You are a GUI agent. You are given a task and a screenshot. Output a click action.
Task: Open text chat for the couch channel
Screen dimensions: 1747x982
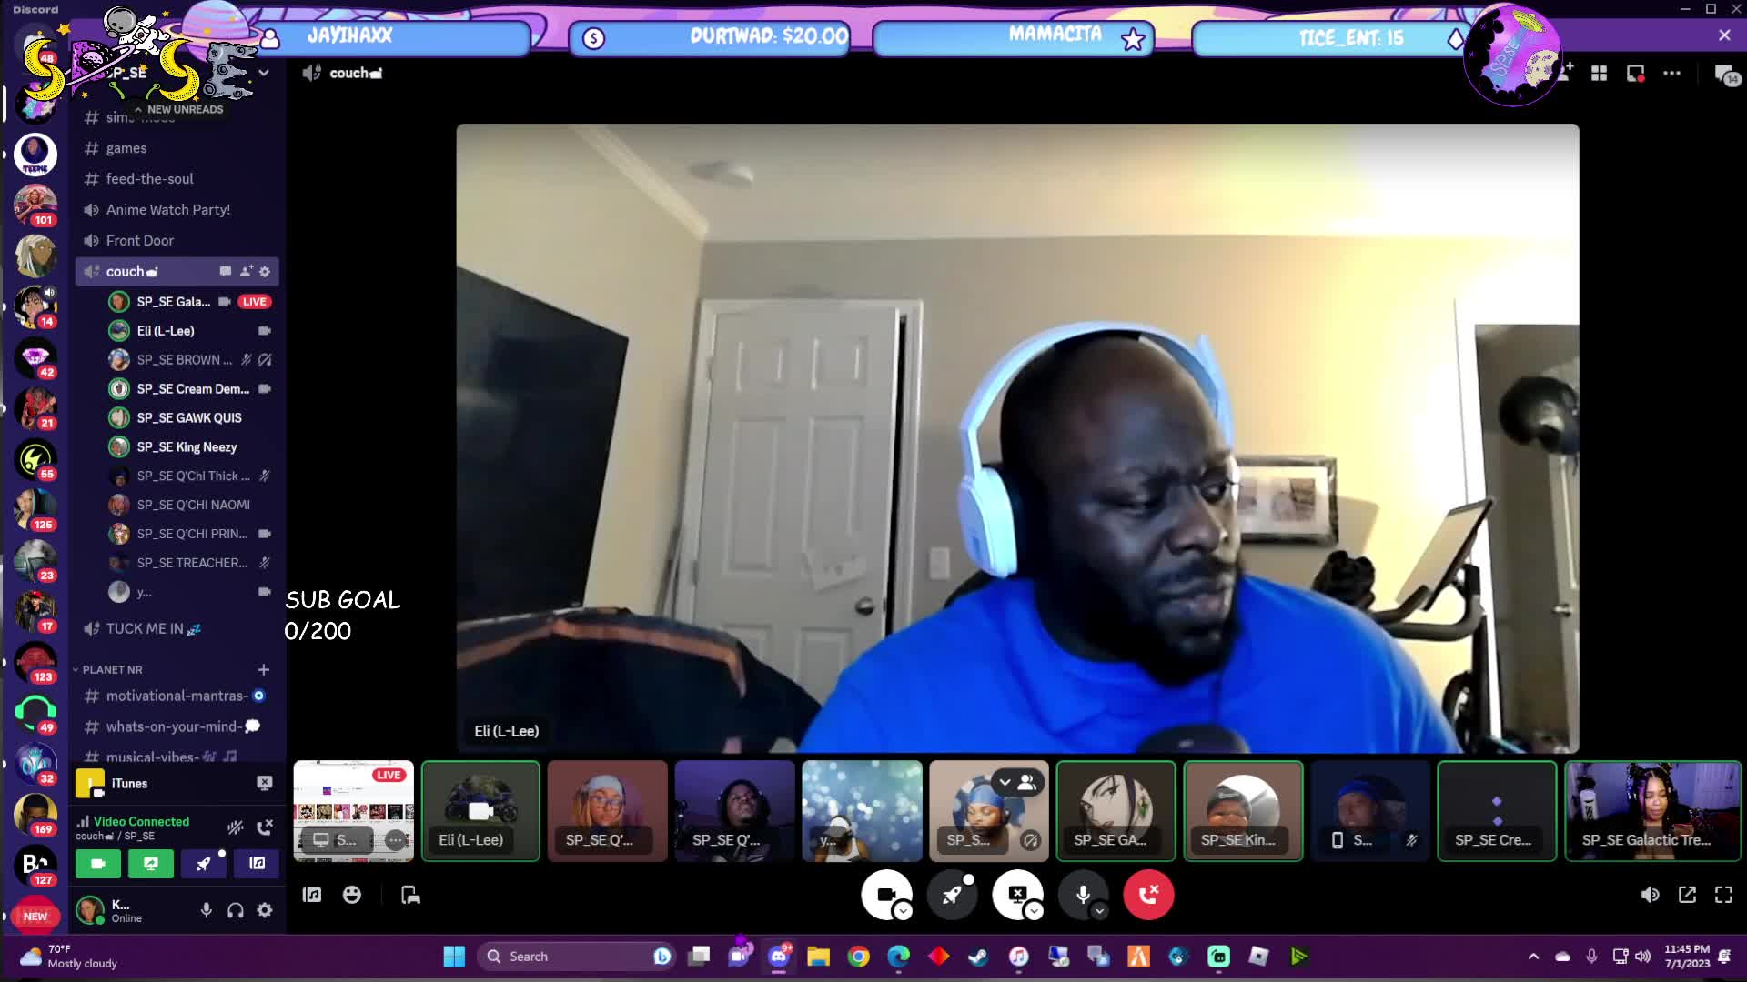click(226, 271)
